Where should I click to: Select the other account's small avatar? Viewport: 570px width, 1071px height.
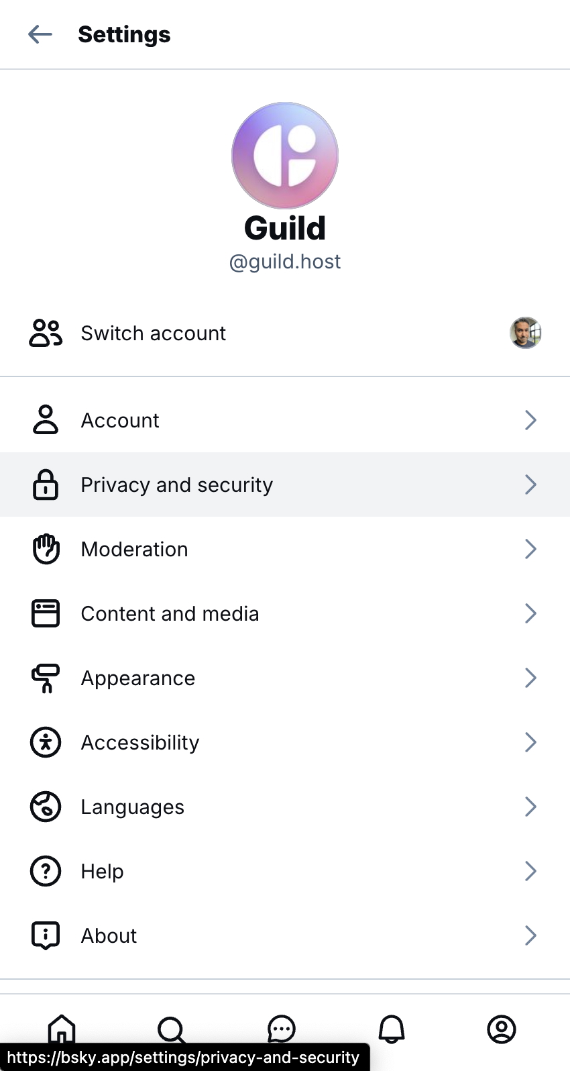(x=525, y=333)
